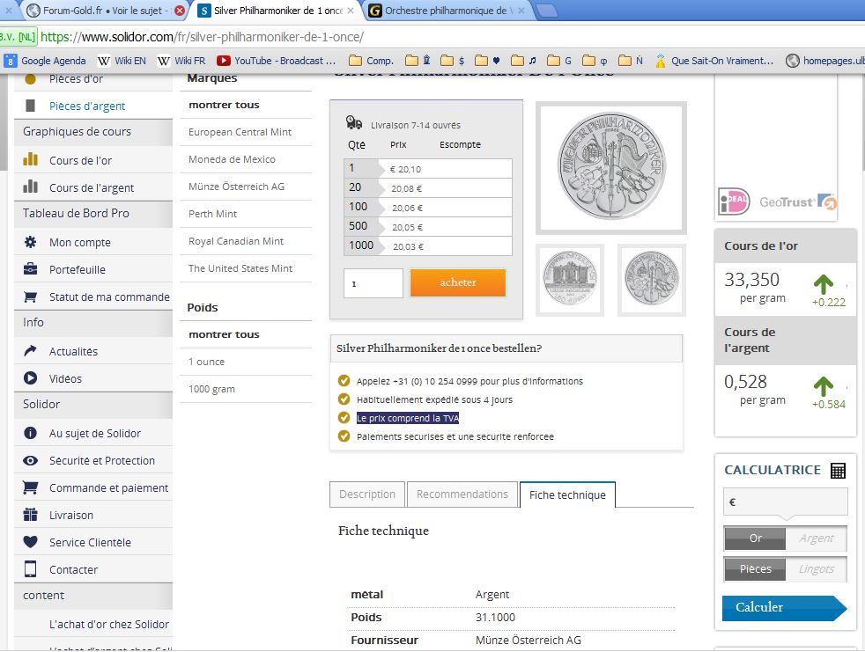Click the cart icon for Commande et paiement

(x=30, y=487)
